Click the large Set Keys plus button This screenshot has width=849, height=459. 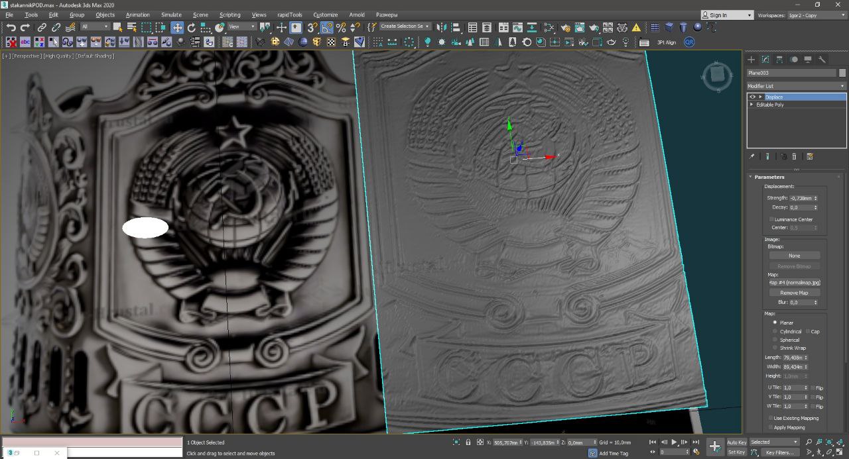715,446
